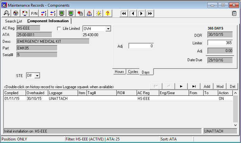This screenshot has height=143, width=241.
Task: Click the greyed first-record history button
Action: [x=156, y=87]
